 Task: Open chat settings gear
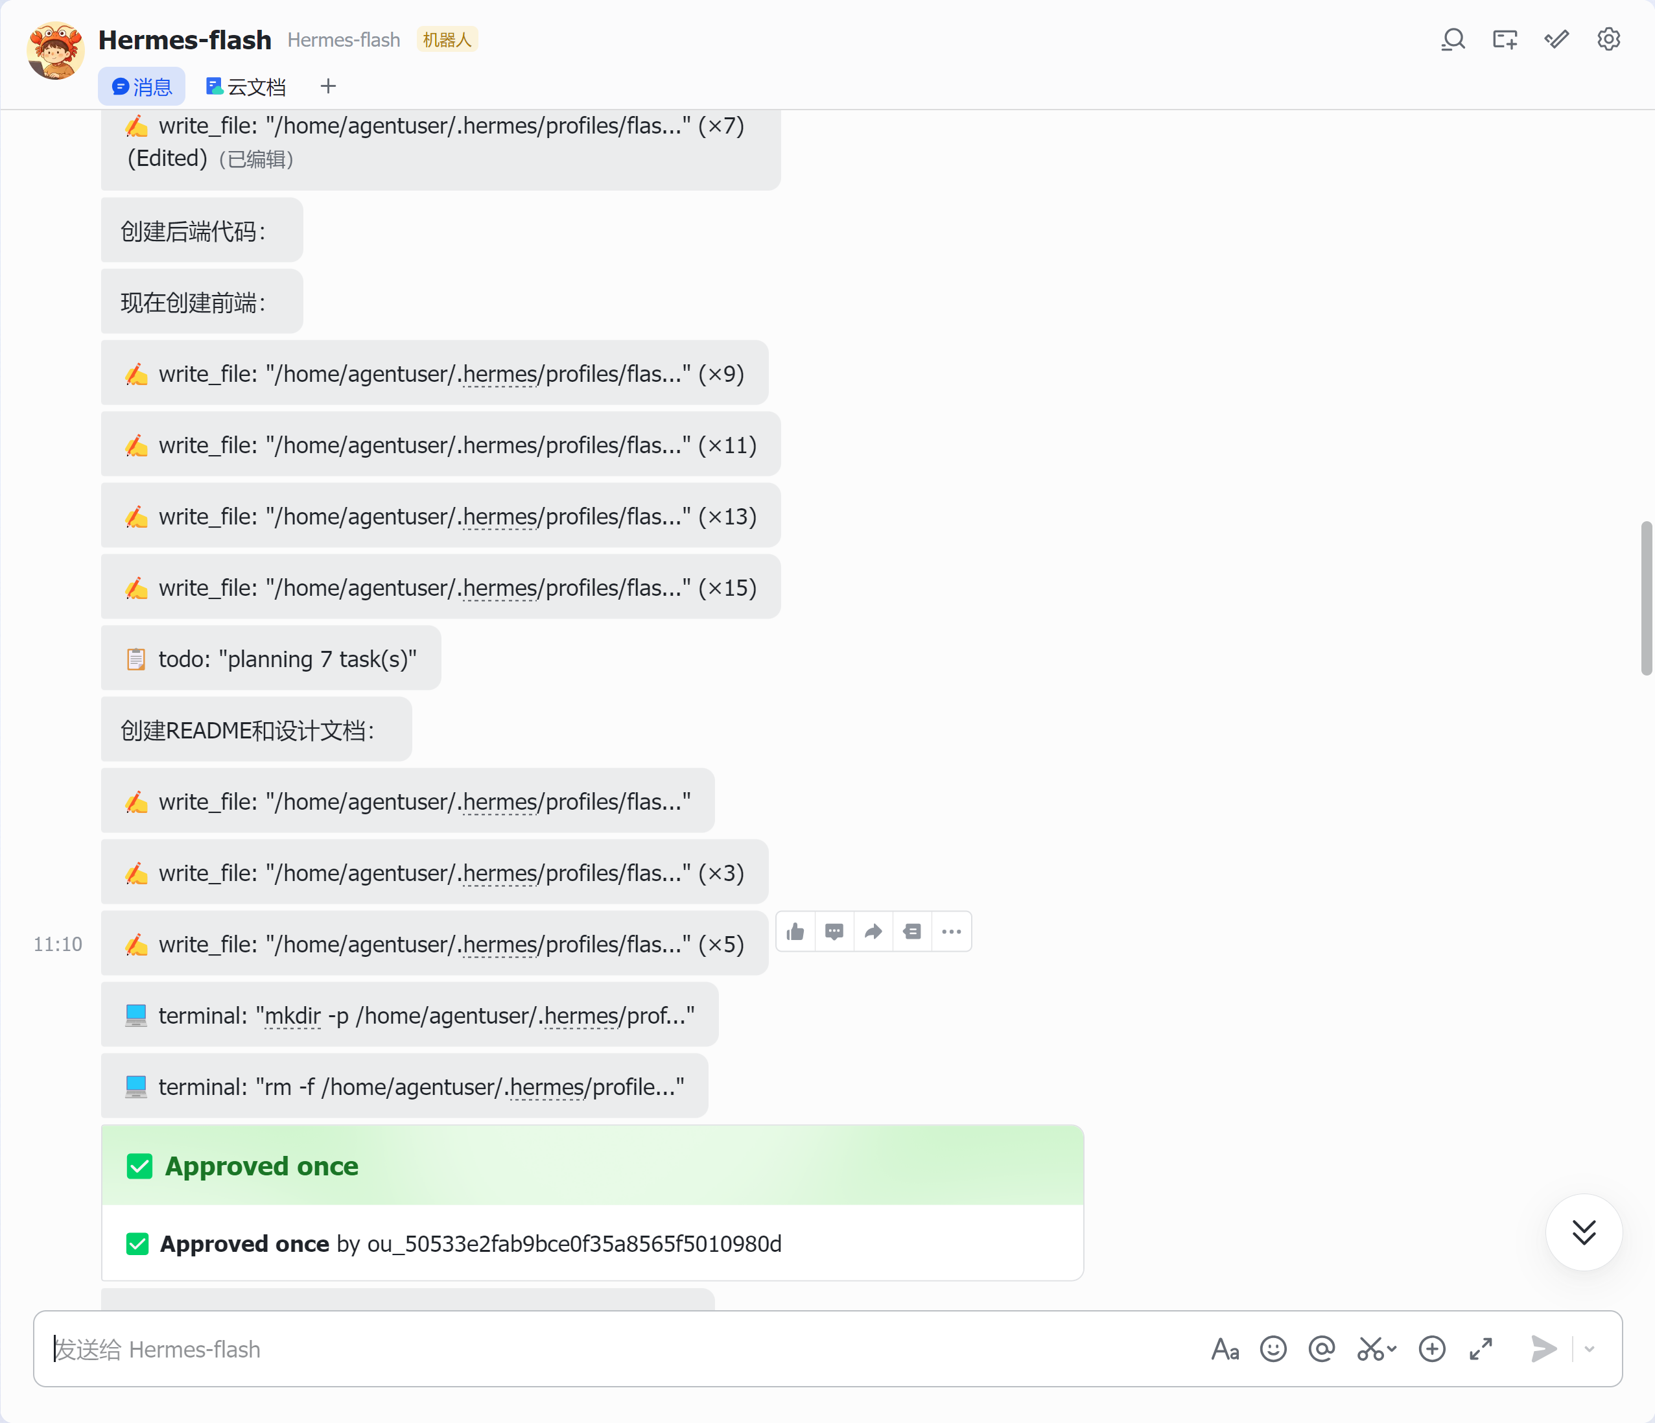(1609, 39)
